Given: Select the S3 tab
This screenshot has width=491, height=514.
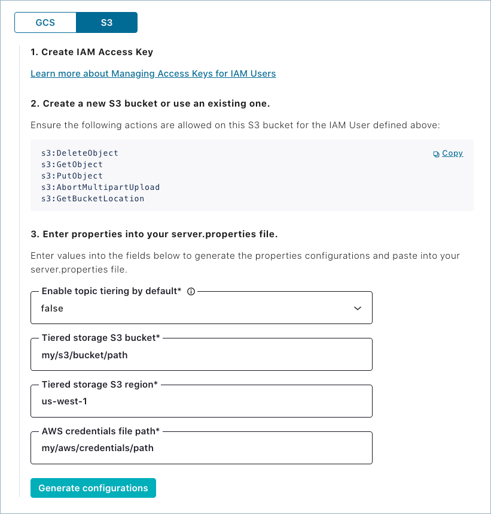Looking at the screenshot, I should pos(106,23).
